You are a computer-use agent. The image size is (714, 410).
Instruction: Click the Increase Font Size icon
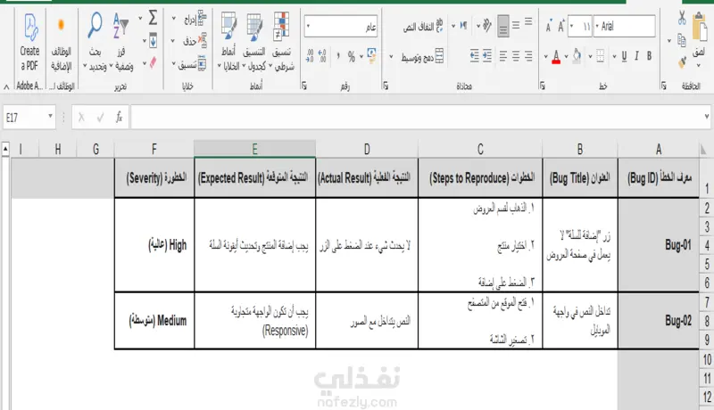[x=561, y=26]
